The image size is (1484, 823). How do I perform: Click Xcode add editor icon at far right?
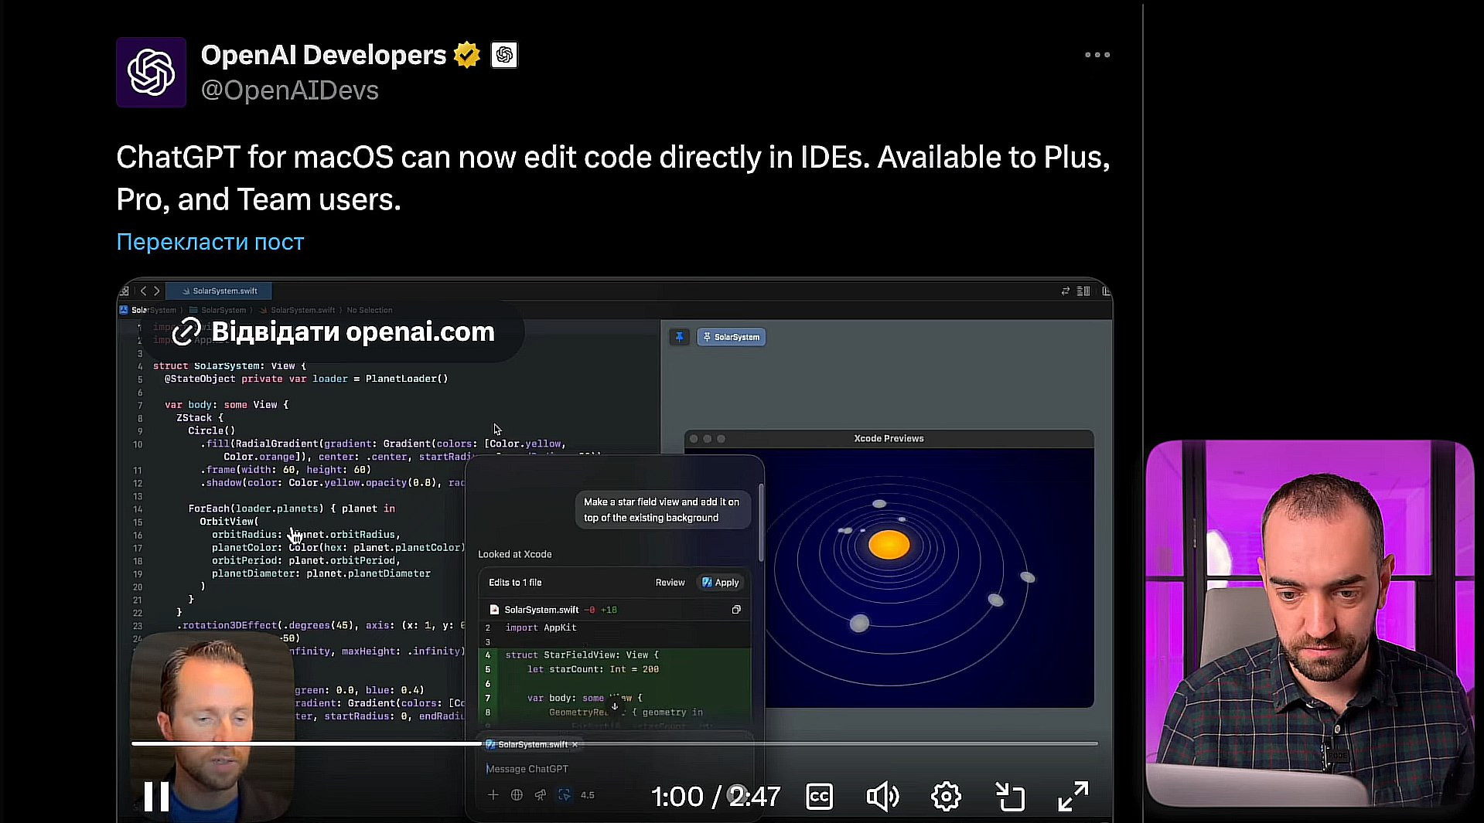1107,291
